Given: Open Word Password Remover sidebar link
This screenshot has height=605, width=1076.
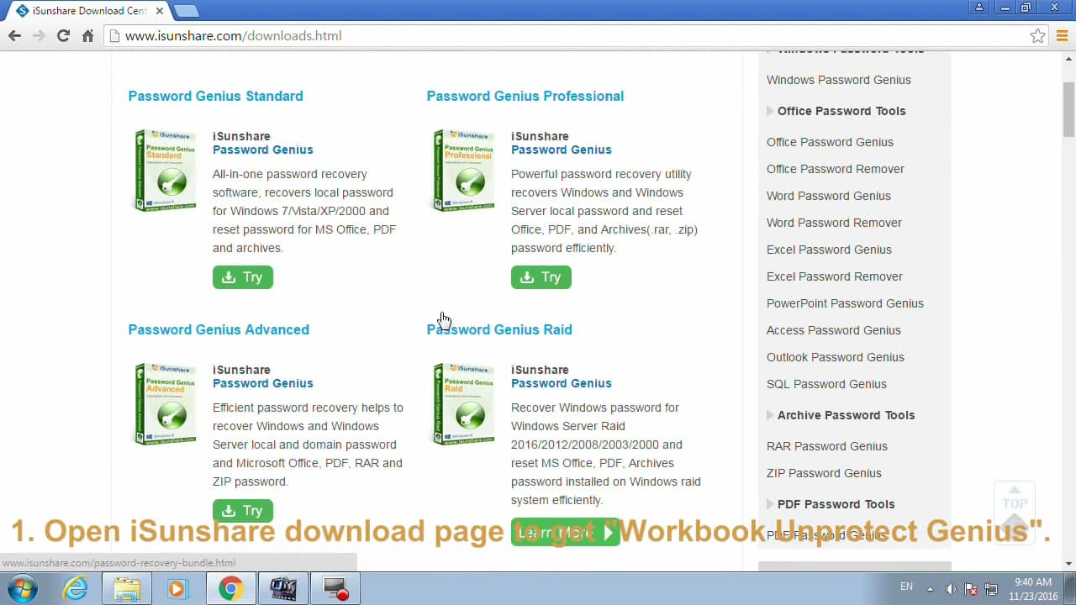Looking at the screenshot, I should pyautogui.click(x=834, y=223).
